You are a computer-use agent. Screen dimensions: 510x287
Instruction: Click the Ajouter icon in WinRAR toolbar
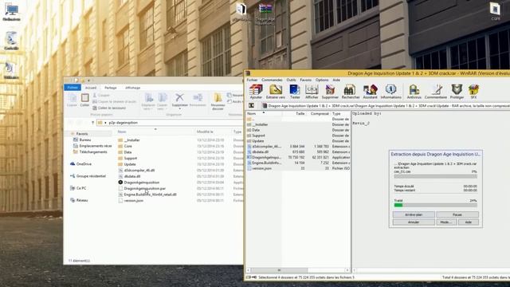coord(256,92)
